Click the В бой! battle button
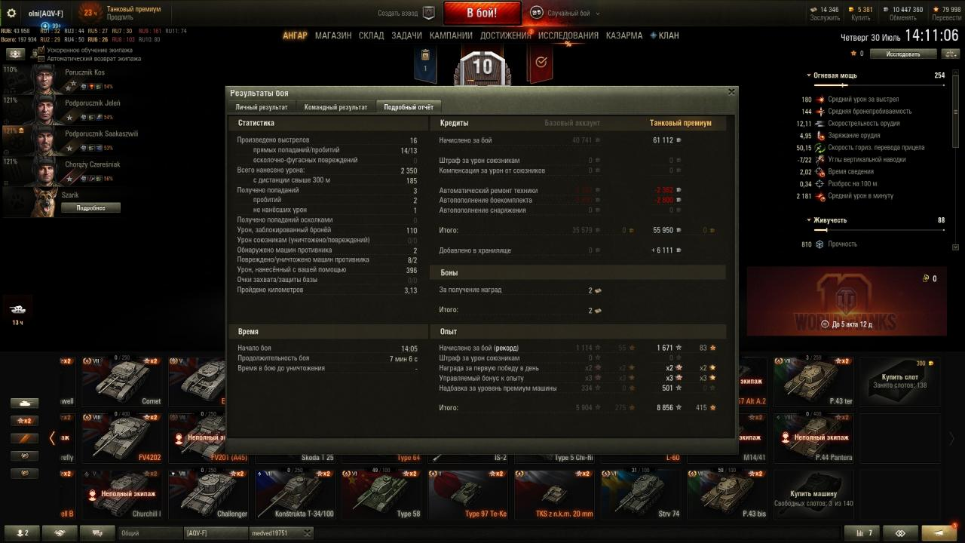Image resolution: width=965 pixels, height=543 pixels. coord(482,13)
